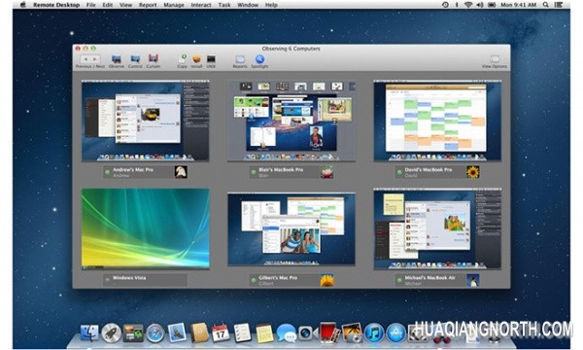Click the green status dot for Andrew's Mac Pro
Screen dimensions: 583x350
coord(108,172)
